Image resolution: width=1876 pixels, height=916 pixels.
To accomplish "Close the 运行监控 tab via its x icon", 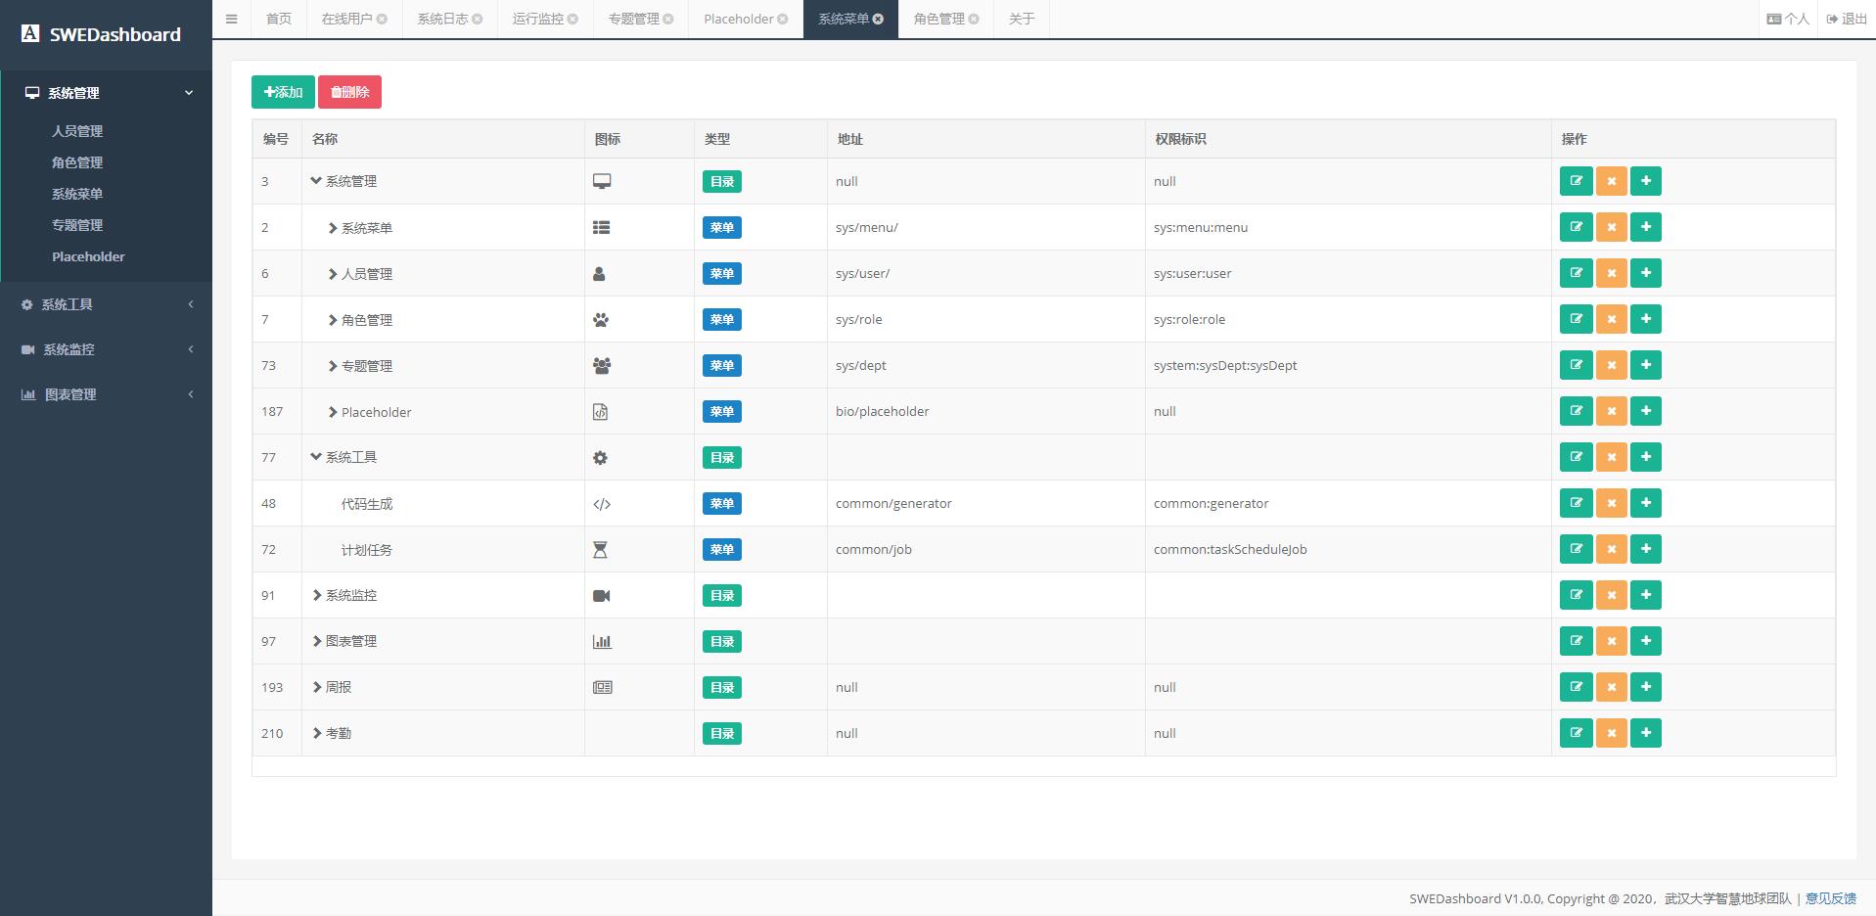I will [572, 19].
